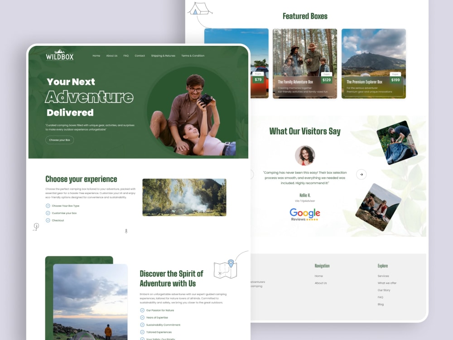This screenshot has height=340, width=453.
Task: Click the Home link in footer Navigation
Action: click(318, 276)
